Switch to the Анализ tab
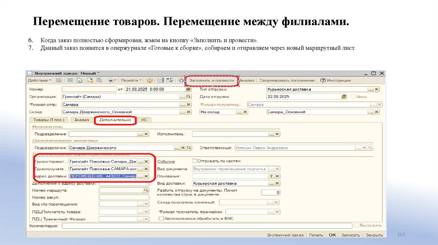This screenshot has width=438, height=245. 82,120
